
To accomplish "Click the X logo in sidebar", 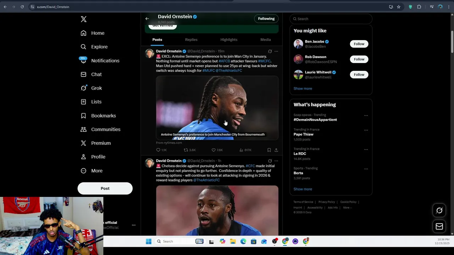I will (x=84, y=19).
